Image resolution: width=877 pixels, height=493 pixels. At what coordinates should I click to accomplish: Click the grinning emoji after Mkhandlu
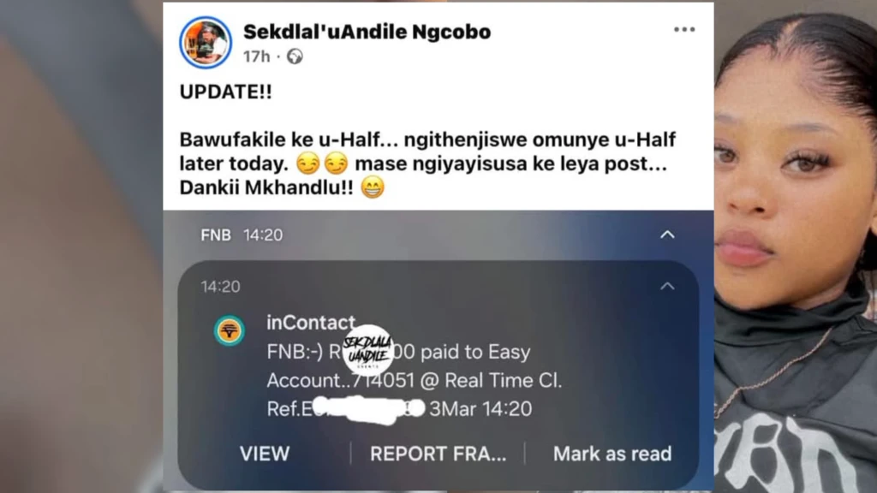373,187
